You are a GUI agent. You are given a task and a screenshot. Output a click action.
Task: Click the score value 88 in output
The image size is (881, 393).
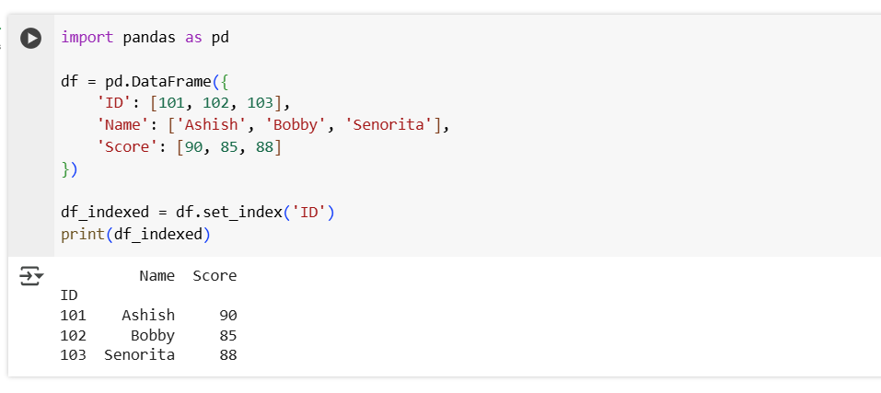[227, 355]
